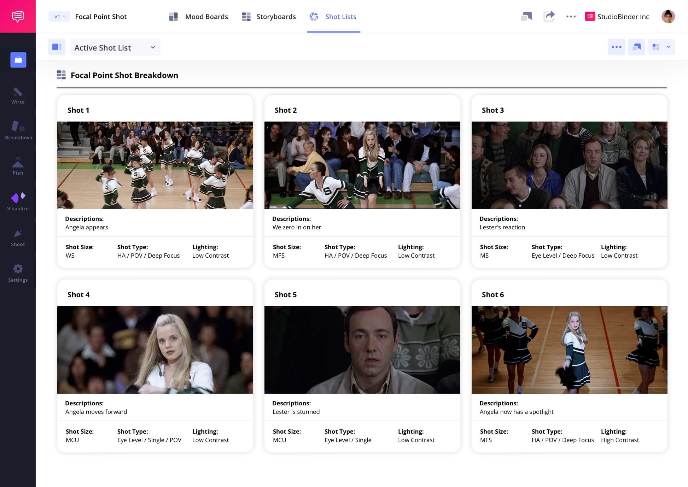Screen dimensions: 688x487
Task: Select the Shot Lists tab
Action: click(340, 17)
